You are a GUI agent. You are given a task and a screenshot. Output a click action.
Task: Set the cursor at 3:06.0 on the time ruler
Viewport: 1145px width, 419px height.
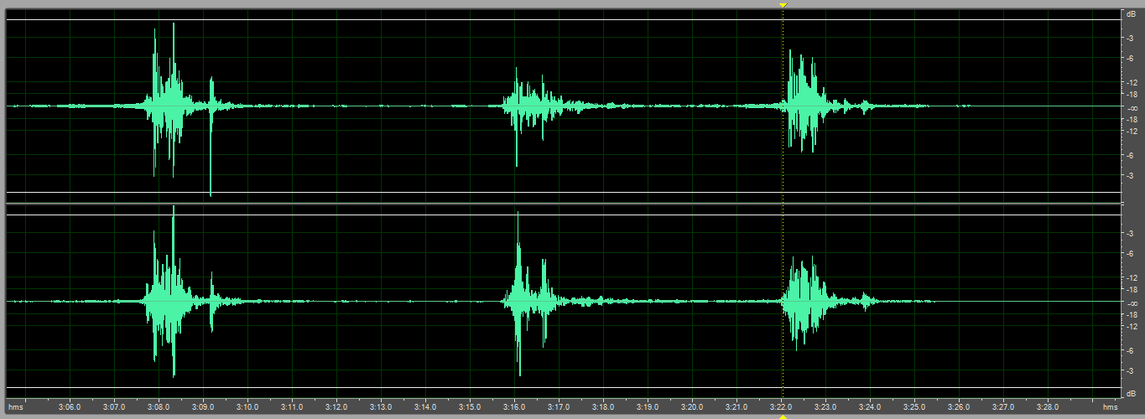click(x=70, y=407)
